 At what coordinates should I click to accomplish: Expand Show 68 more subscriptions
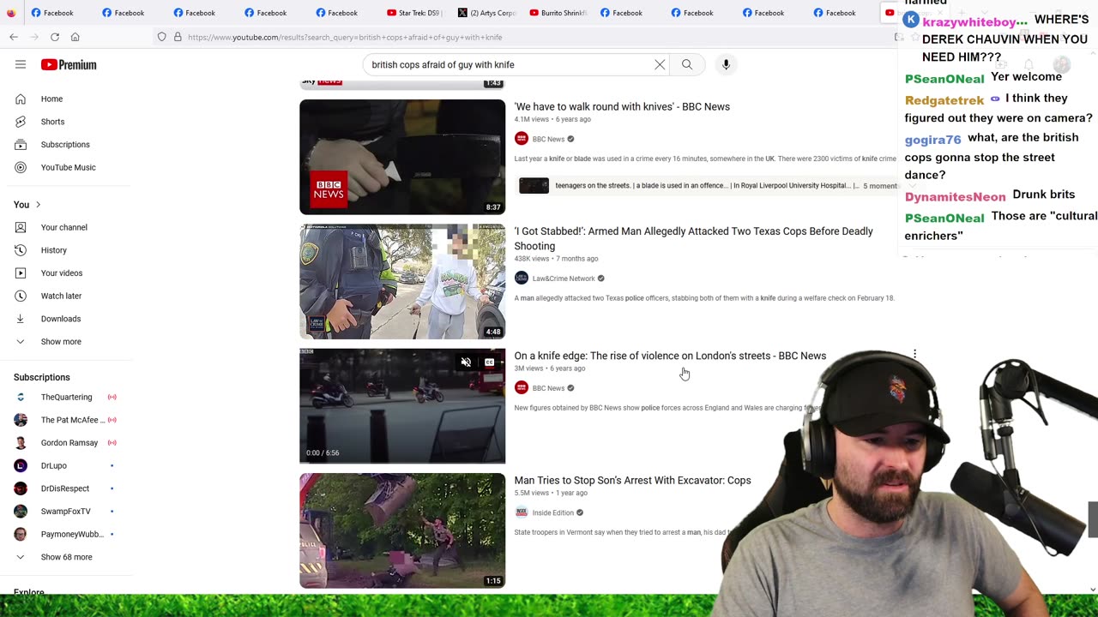(x=65, y=557)
